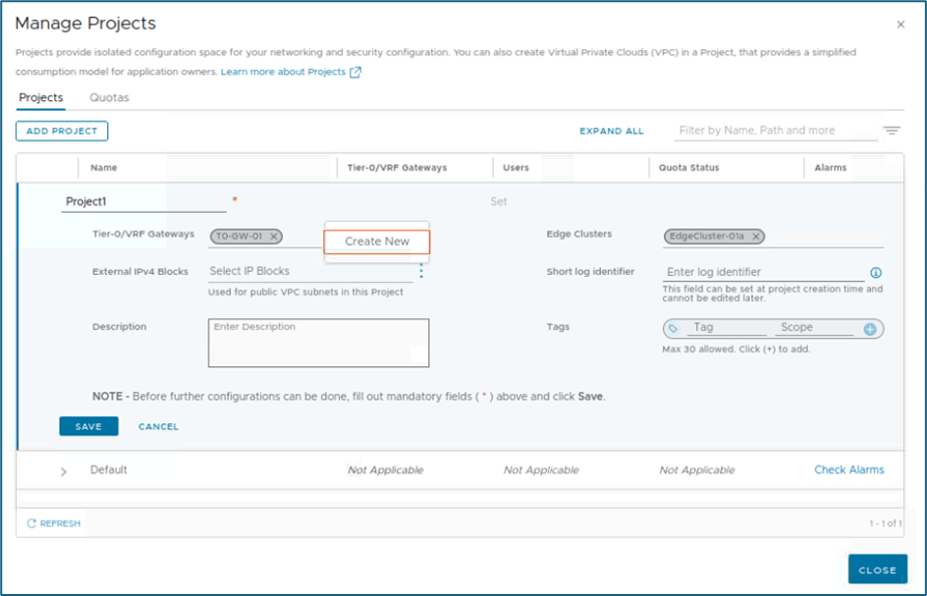The image size is (927, 596).
Task: Save the Project1 configuration
Action: point(88,426)
